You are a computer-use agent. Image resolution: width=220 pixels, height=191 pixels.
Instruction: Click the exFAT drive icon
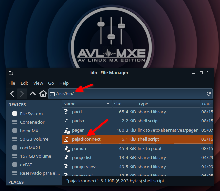15,165
